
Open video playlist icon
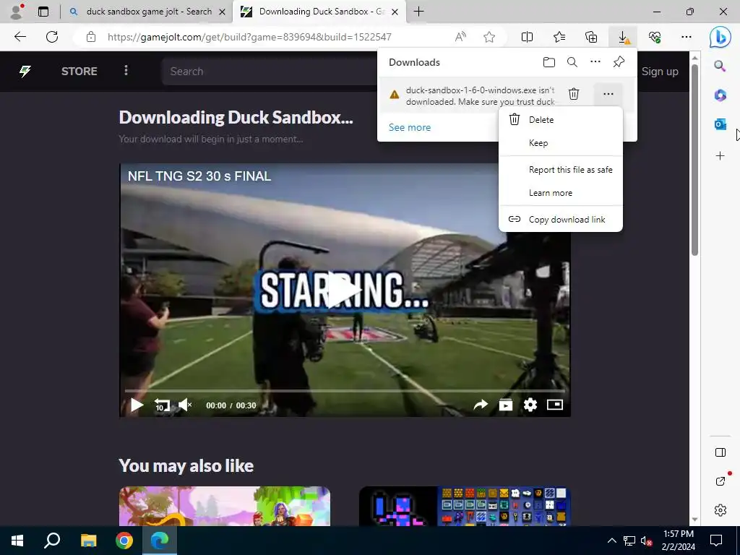point(505,405)
